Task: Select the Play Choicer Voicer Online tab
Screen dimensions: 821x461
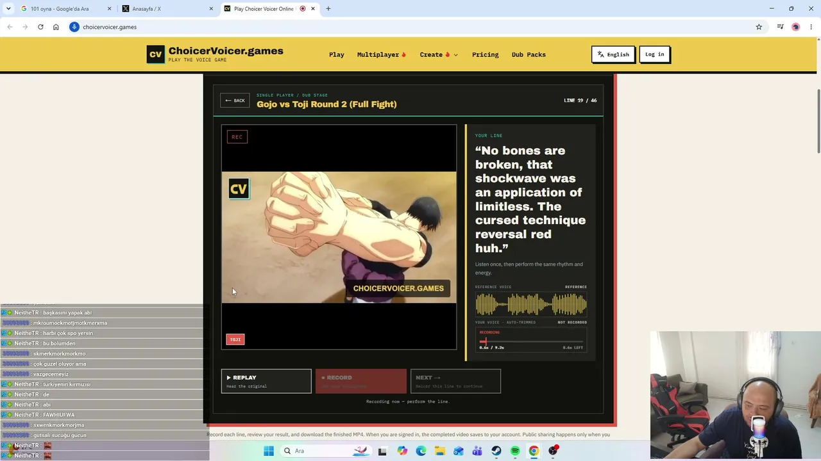Action: click(263, 8)
